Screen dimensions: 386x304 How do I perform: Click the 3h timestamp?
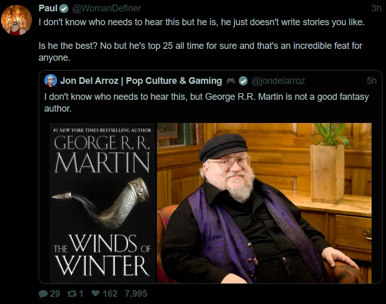376,8
